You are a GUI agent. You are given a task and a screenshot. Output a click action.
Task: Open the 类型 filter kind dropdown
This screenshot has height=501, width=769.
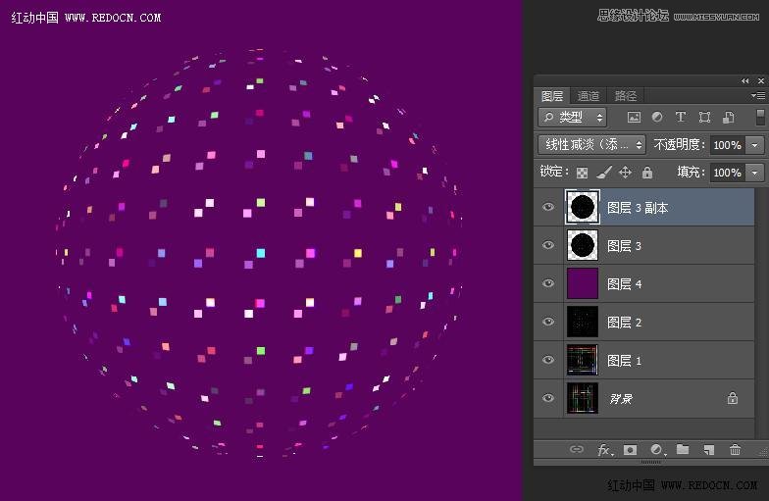pos(573,118)
